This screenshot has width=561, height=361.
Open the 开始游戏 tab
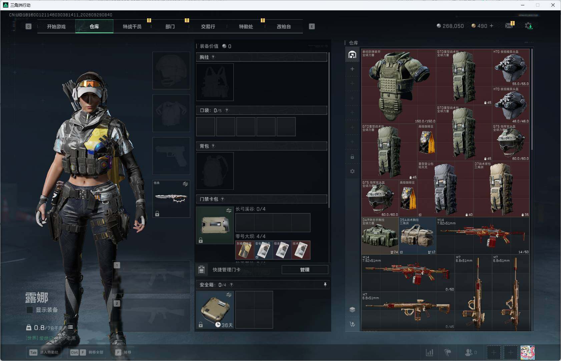[x=56, y=26]
